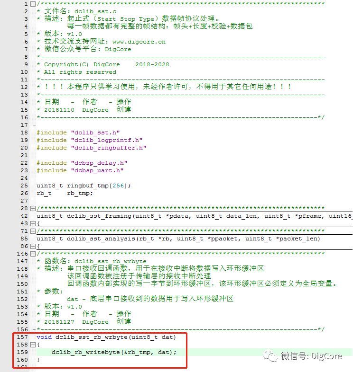Click the include "dclib_ringbuffer.h" line

click(92, 148)
